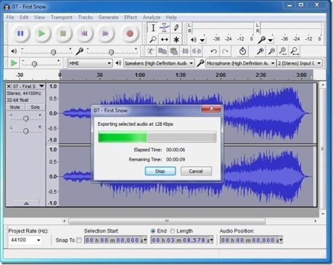Enable the Snap To checkbox
Screen dimensions: 333x265
tap(79, 240)
